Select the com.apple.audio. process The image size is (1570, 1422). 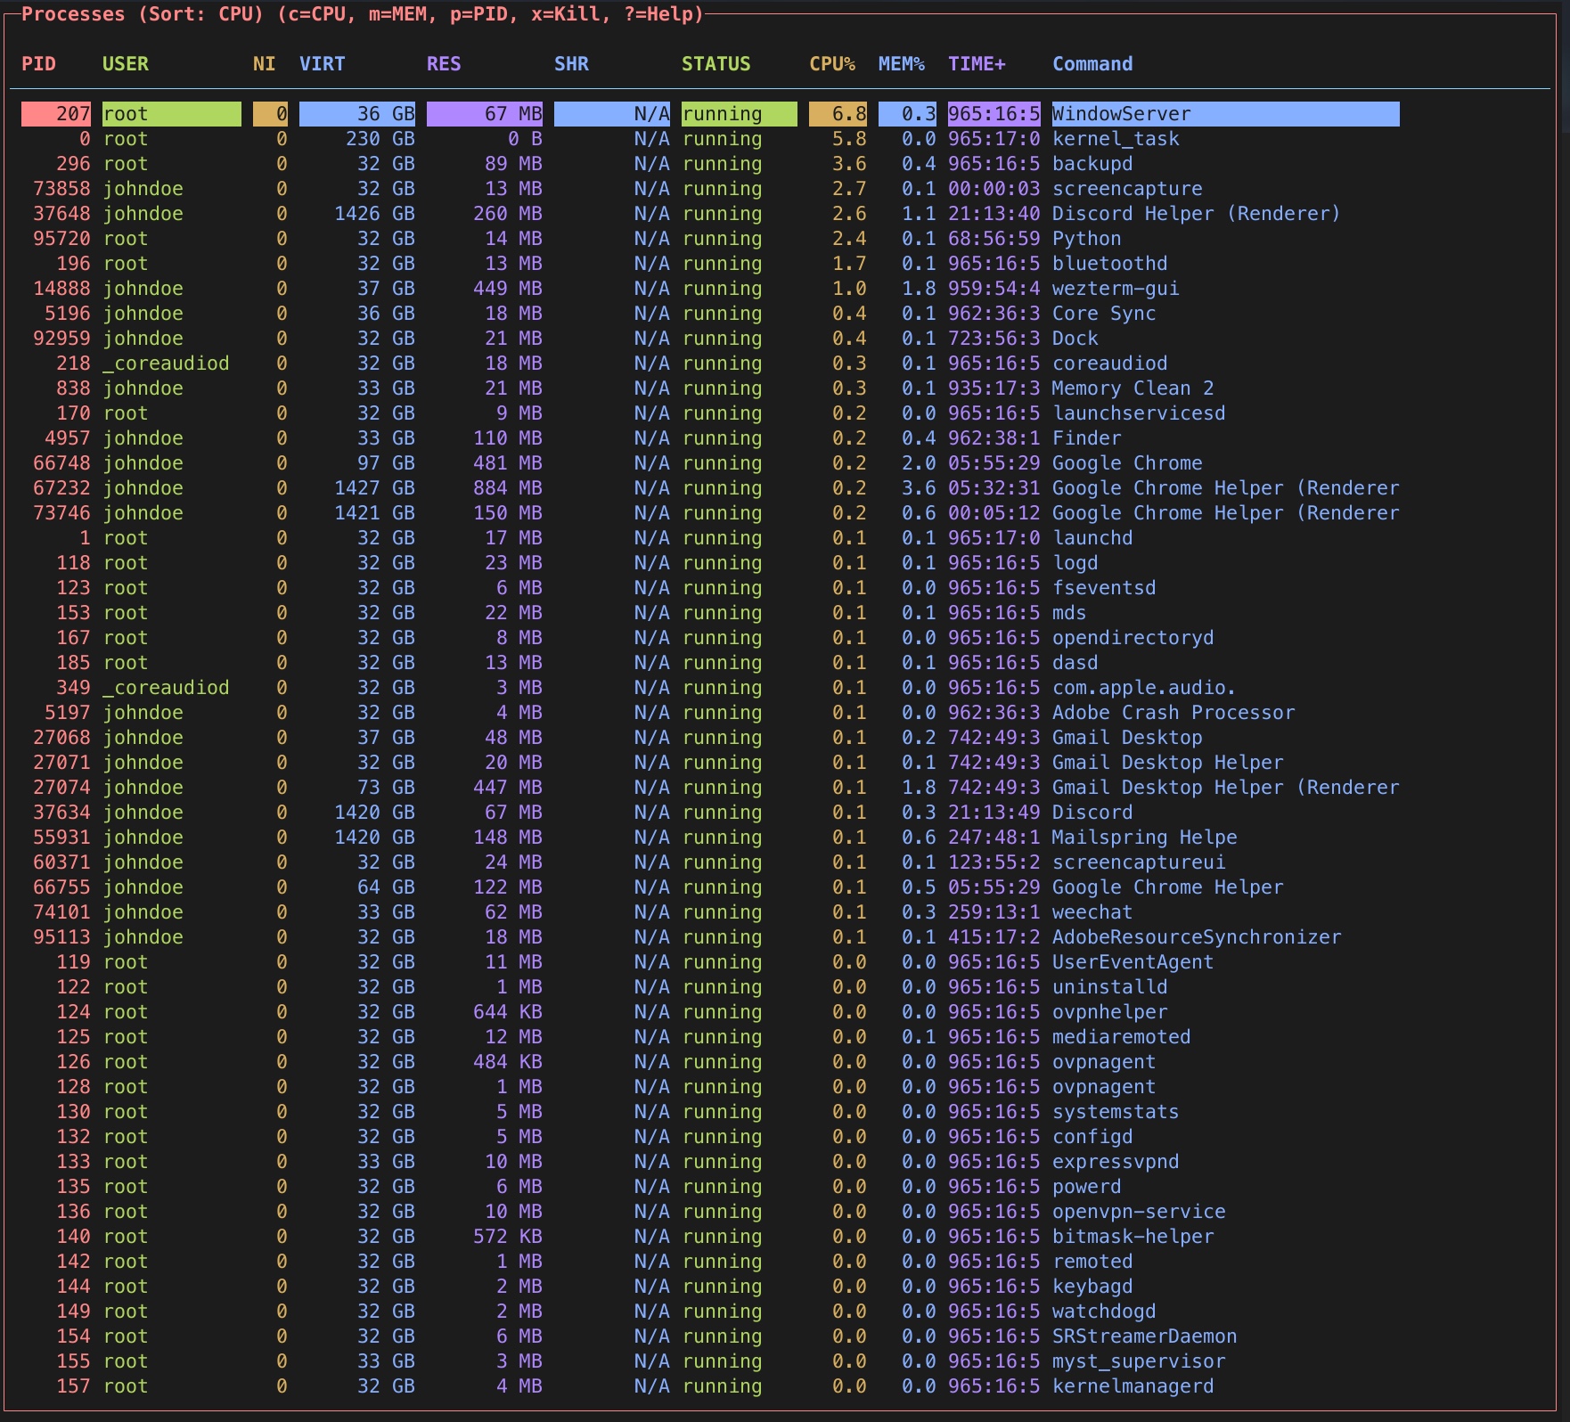click(x=710, y=688)
